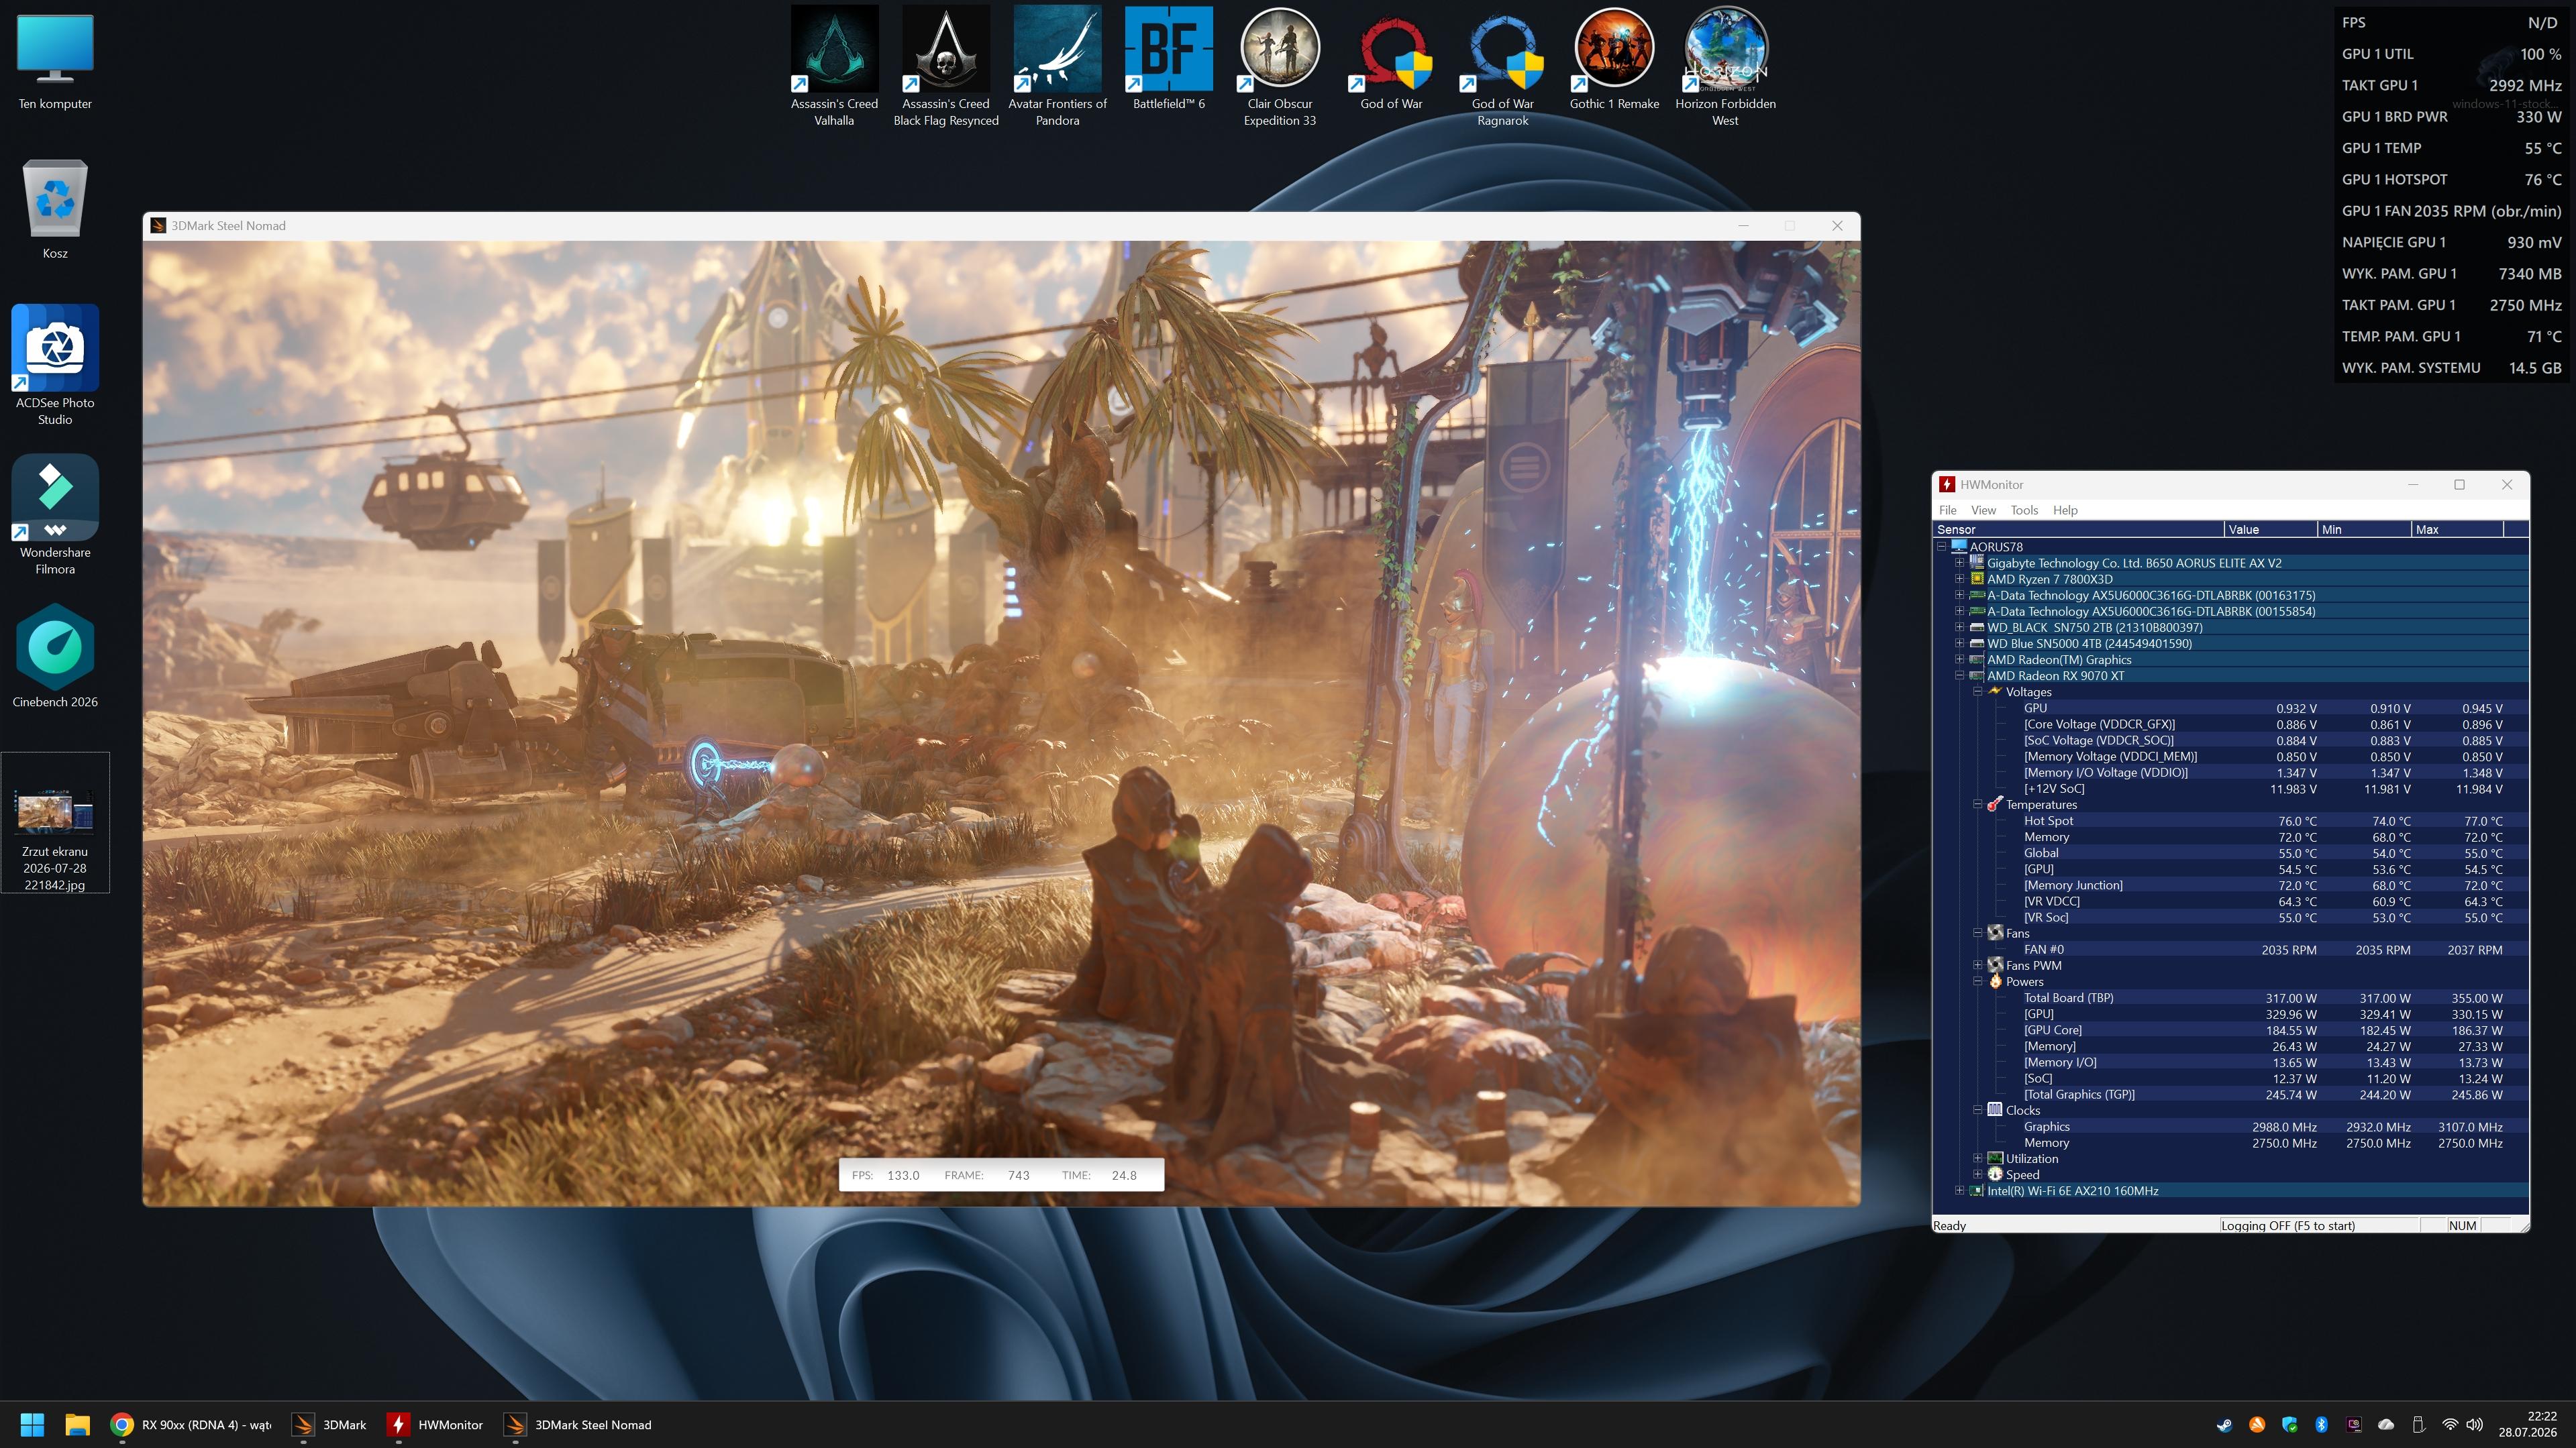
Task: Collapse the Temperatures section
Action: (x=1977, y=804)
